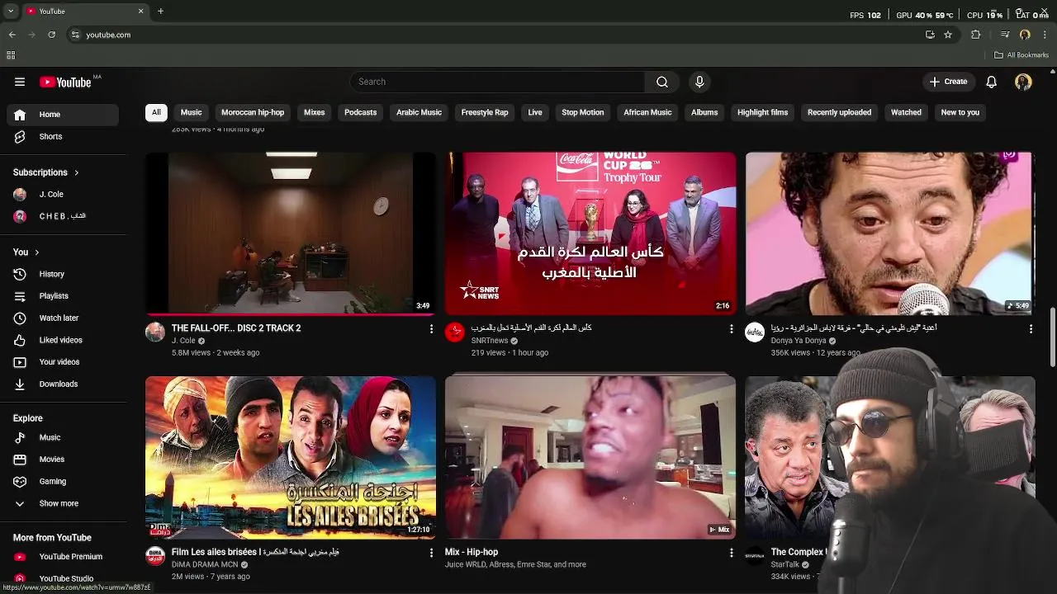Image resolution: width=1057 pixels, height=594 pixels.
Task: Select the All filter chip
Action: point(156,112)
